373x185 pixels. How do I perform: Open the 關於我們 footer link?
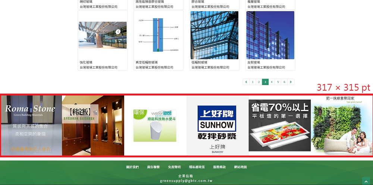pyautogui.click(x=132, y=167)
